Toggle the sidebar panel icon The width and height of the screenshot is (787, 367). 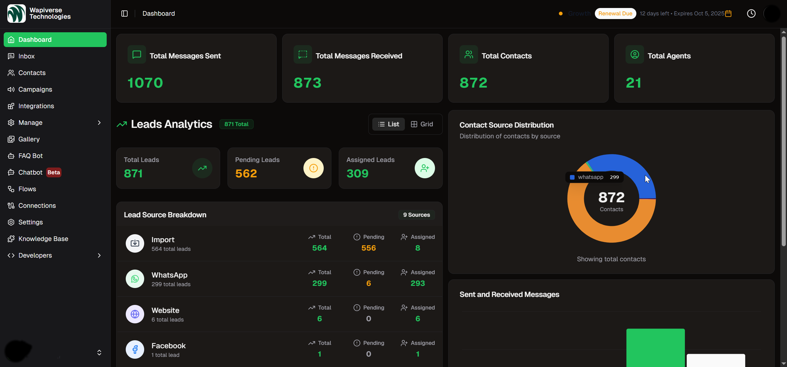pyautogui.click(x=125, y=14)
